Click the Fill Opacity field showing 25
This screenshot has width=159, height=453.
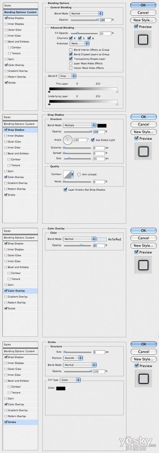pyautogui.click(x=105, y=33)
